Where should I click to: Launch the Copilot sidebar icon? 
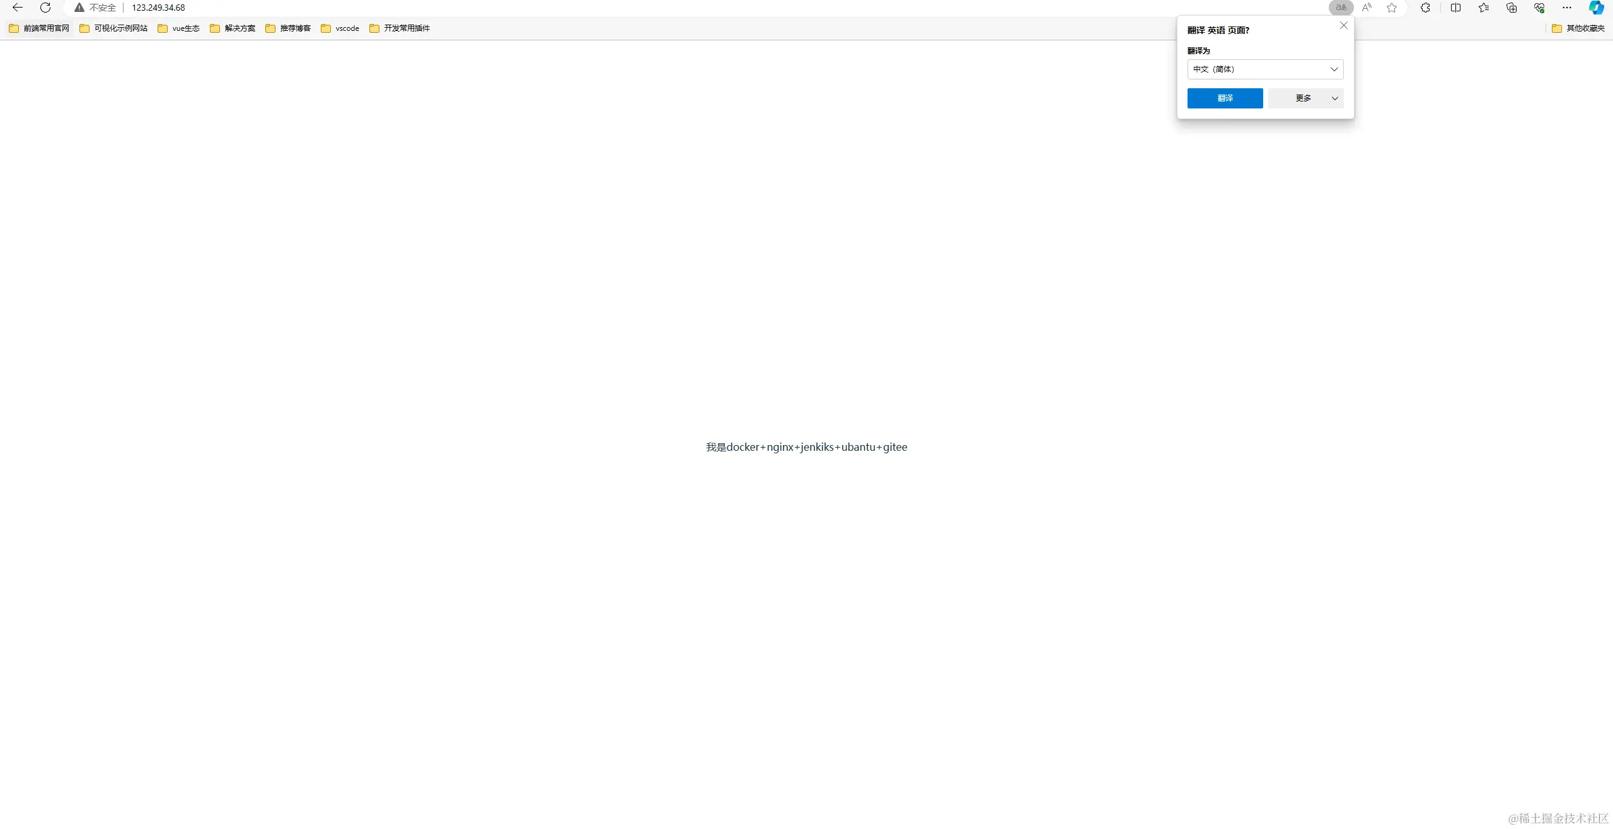[1596, 8]
